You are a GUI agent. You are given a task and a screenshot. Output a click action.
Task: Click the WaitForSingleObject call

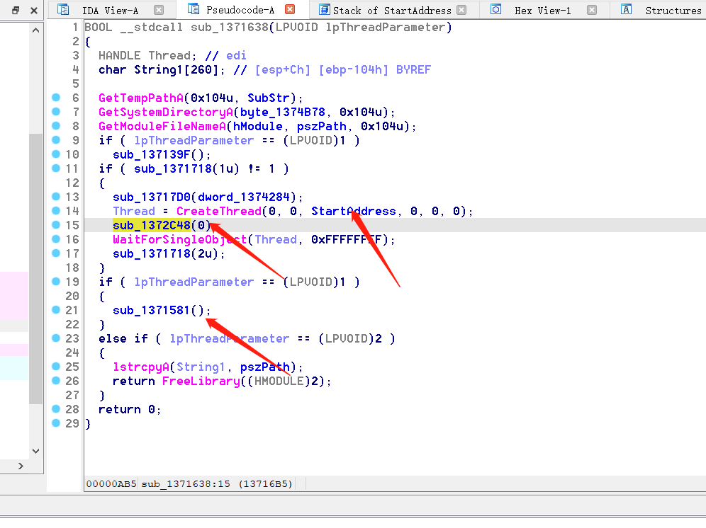pyautogui.click(x=179, y=240)
